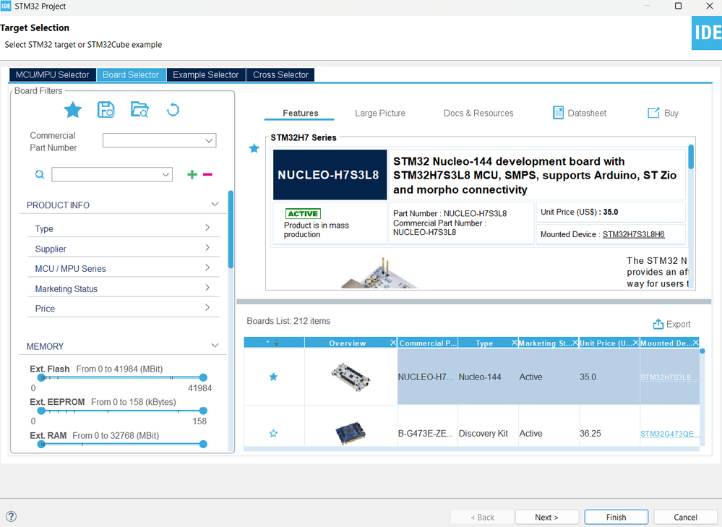Click the Export label
This screenshot has height=527, width=722.
point(678,325)
